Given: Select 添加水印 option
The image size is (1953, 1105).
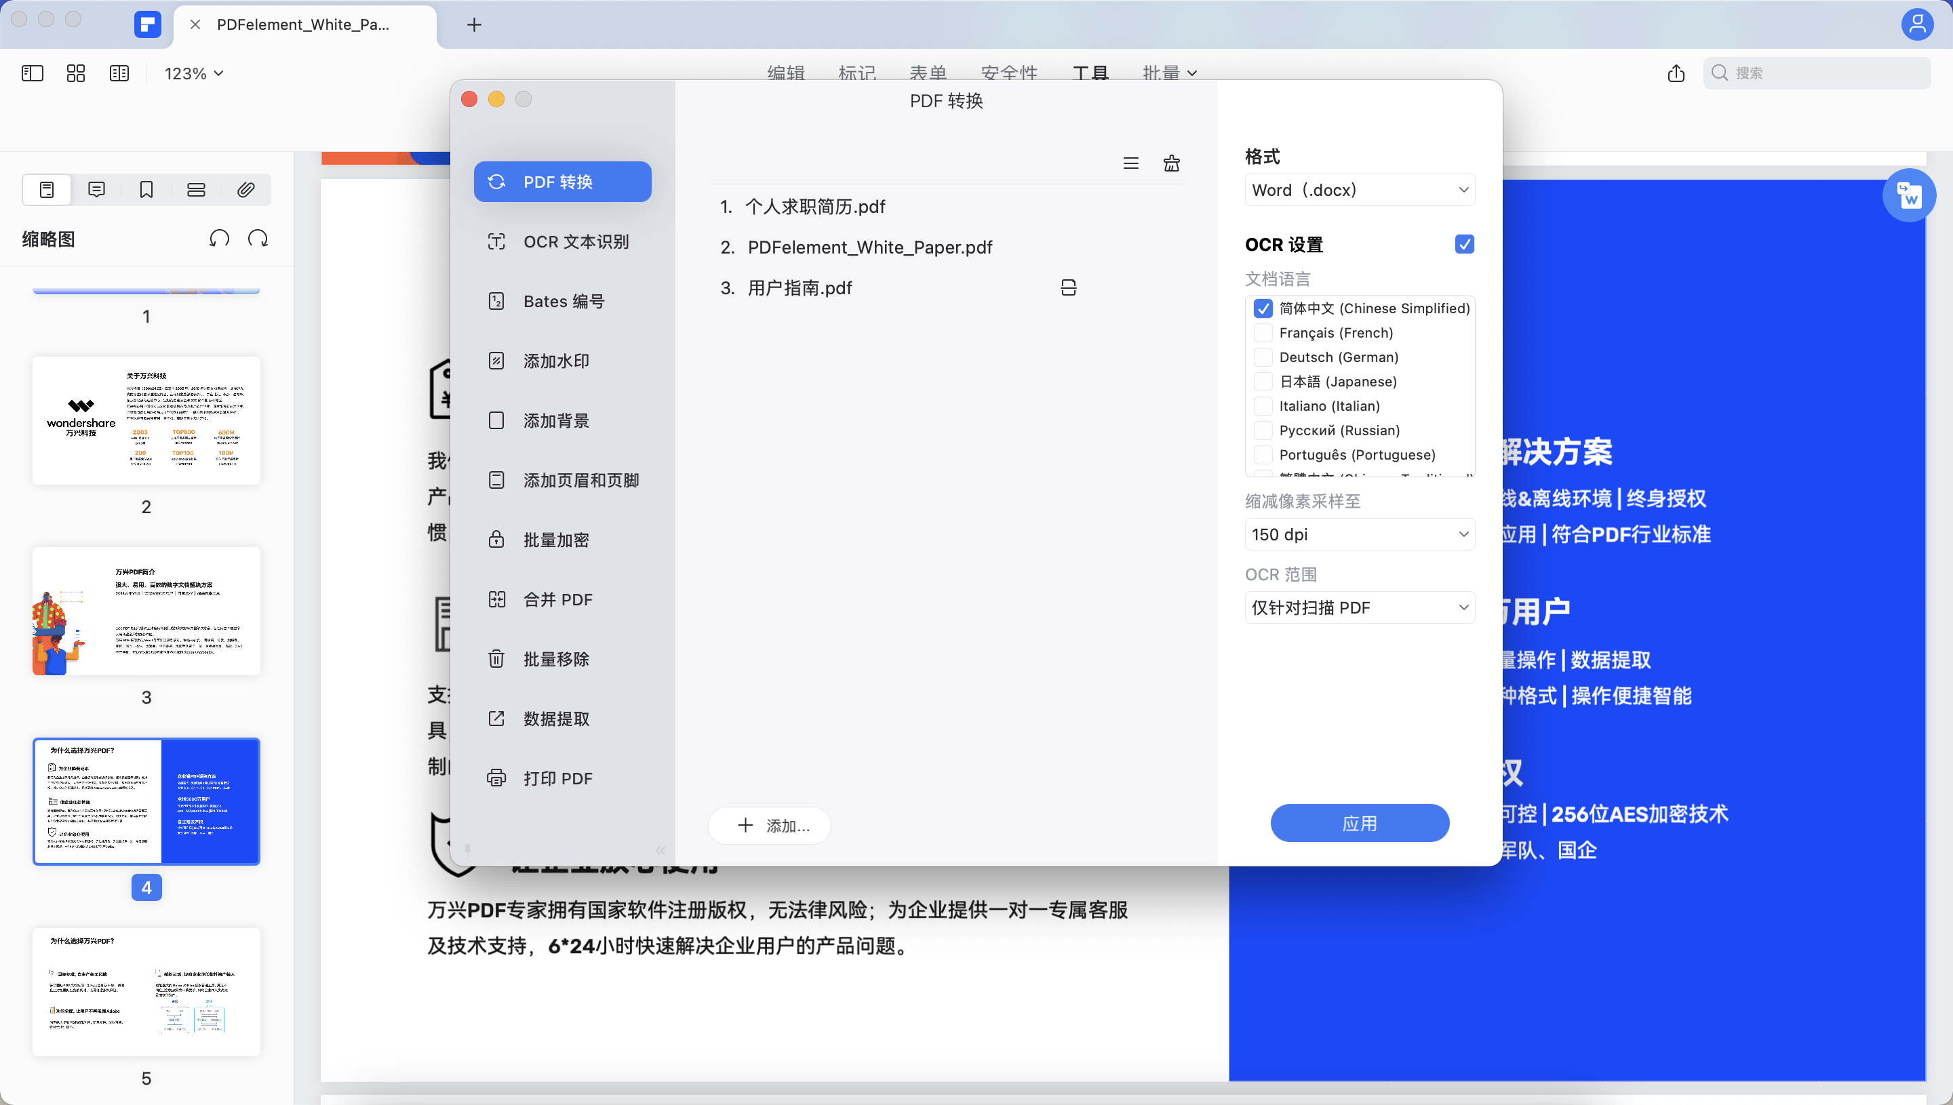Looking at the screenshot, I should 562,361.
